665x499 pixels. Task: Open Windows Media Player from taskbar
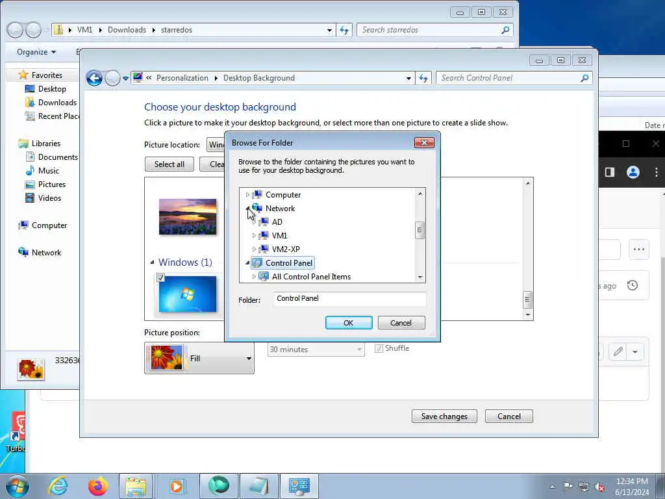(x=177, y=486)
